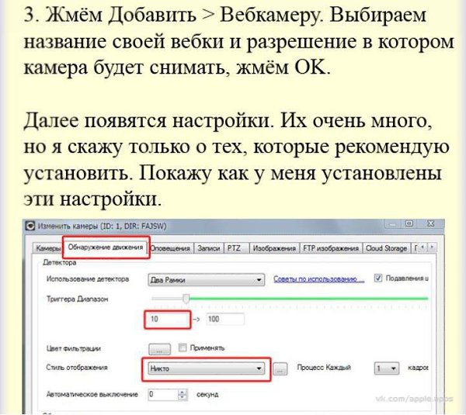466x415 pixels.
Task: Switch to the Обнаружение движения tab
Action: pyautogui.click(x=105, y=247)
